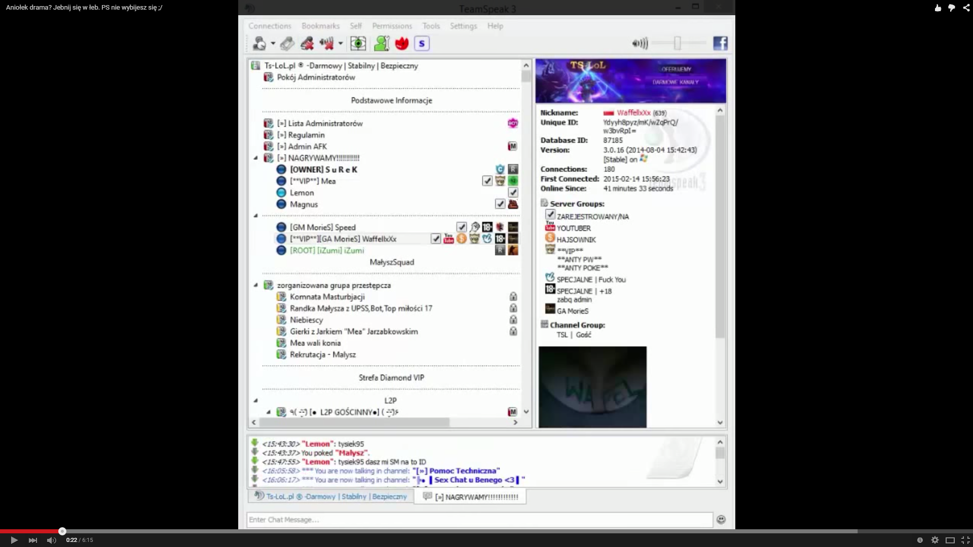The image size is (973, 547).
Task: Click the channel tree scroll-right arrow
Action: point(515,422)
